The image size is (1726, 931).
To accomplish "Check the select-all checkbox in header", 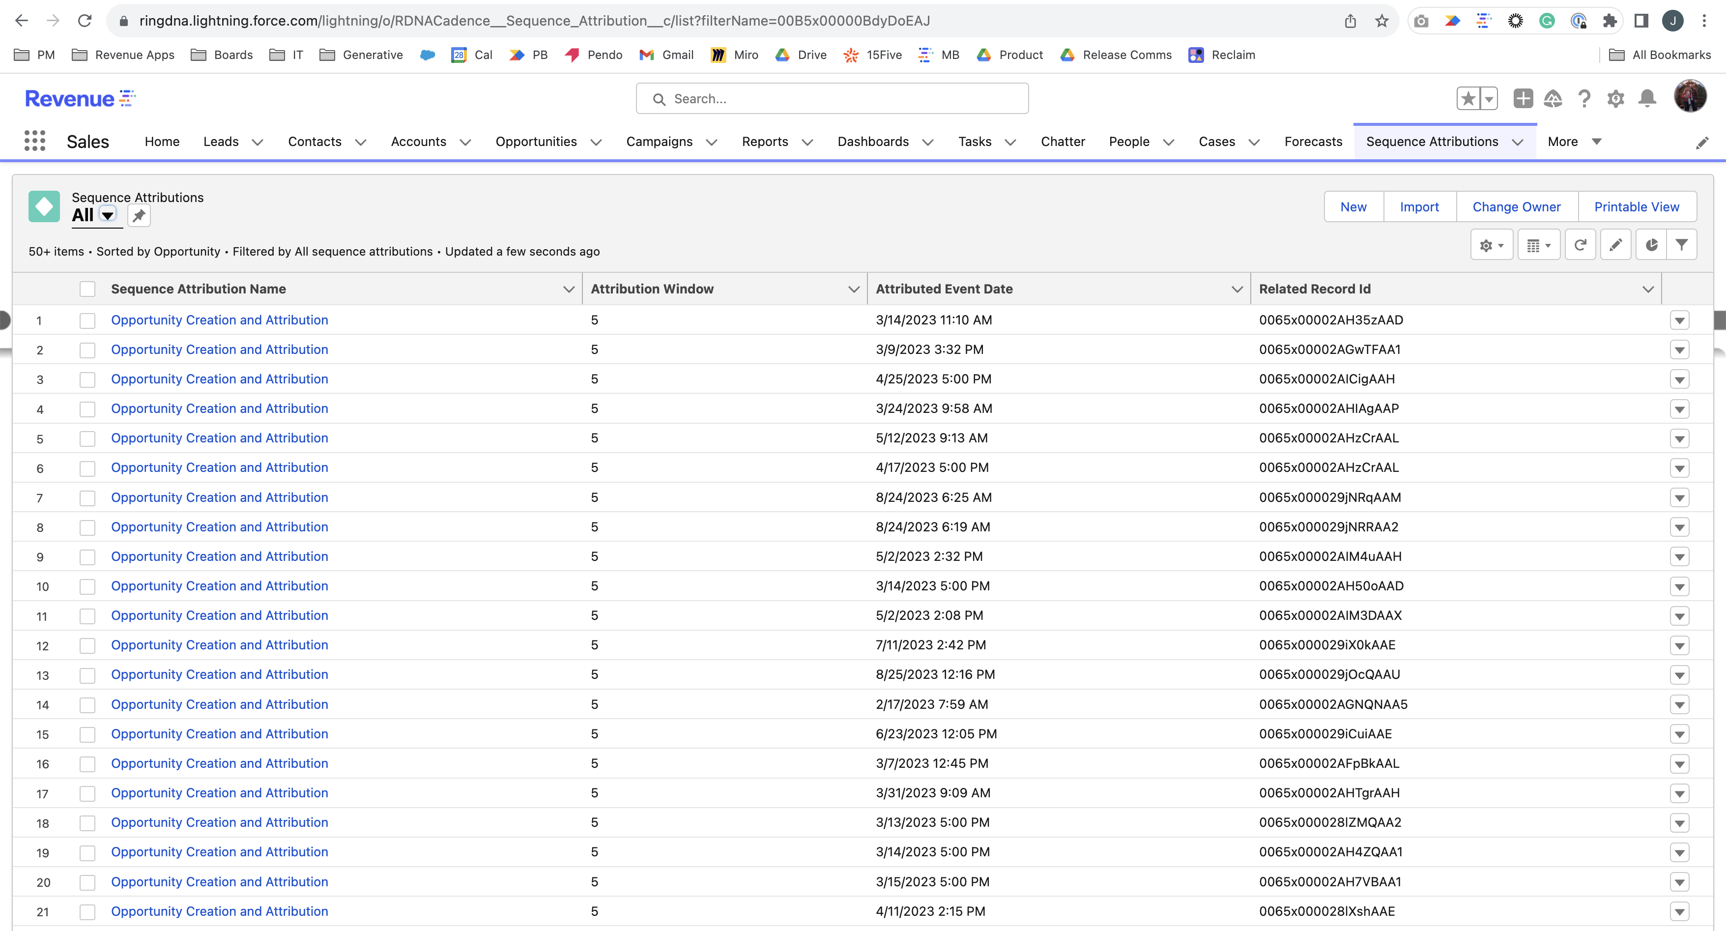I will [x=88, y=288].
